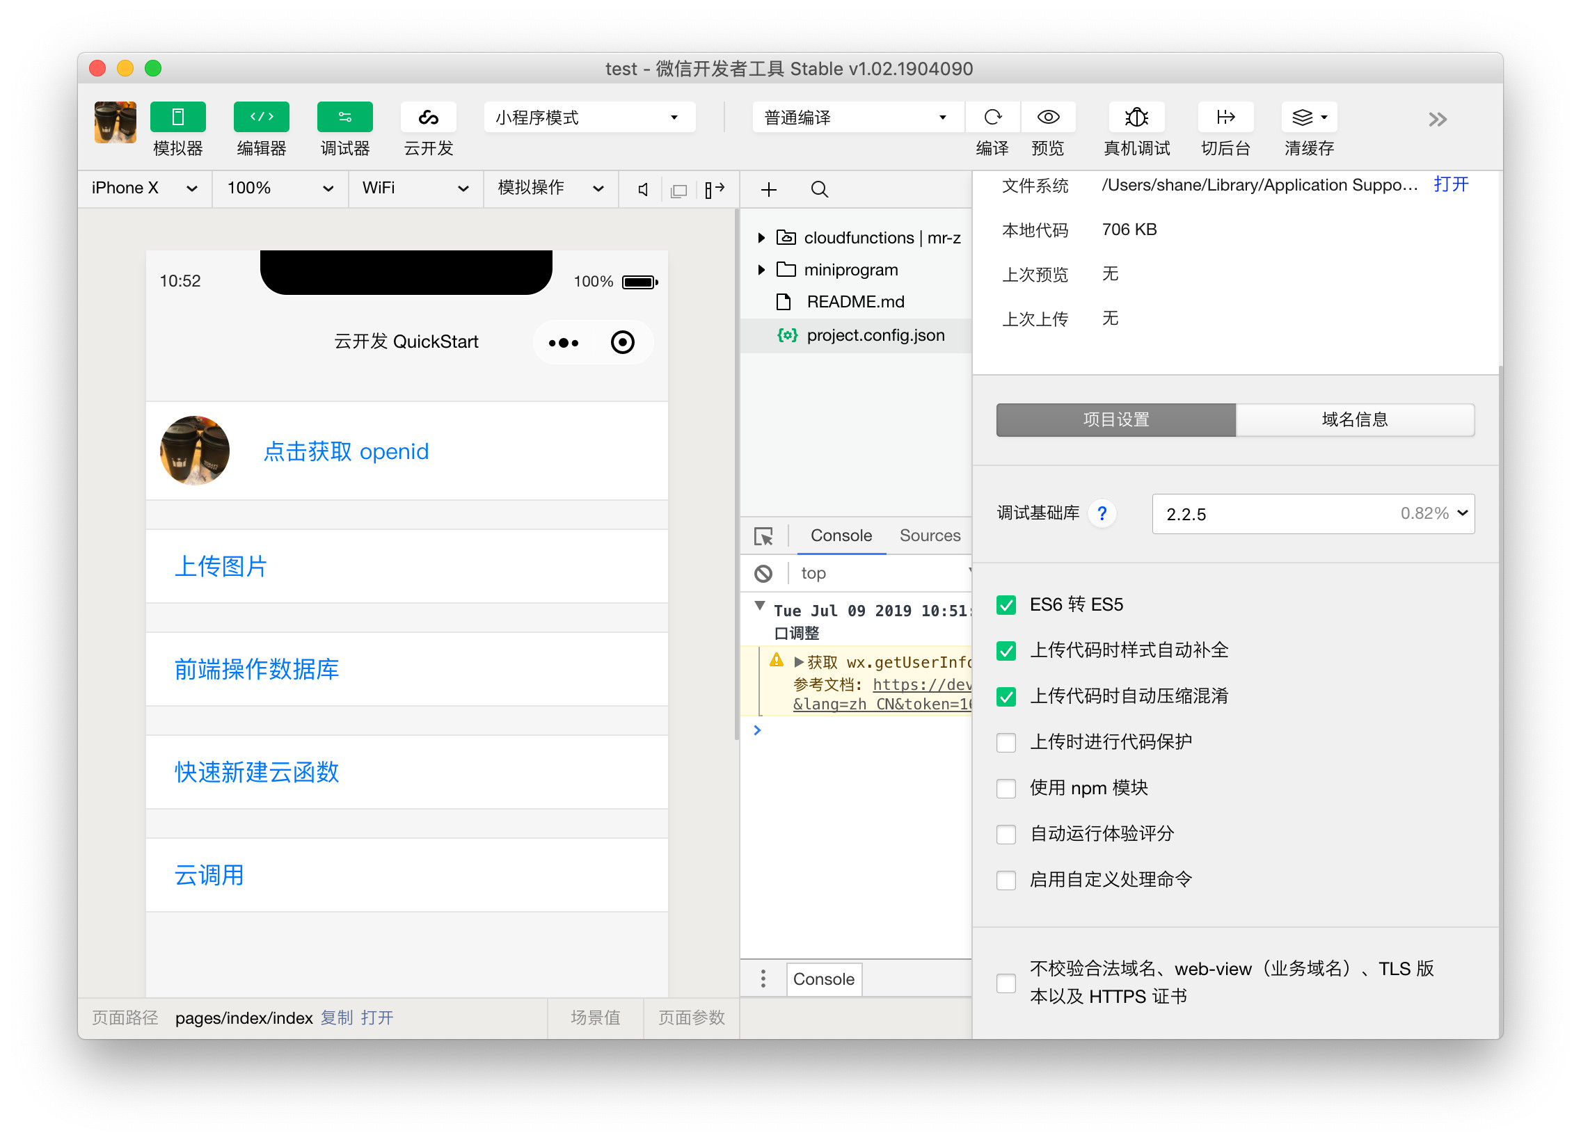Open the debug base library 2.2.5 dropdown
The height and width of the screenshot is (1142, 1581).
click(x=1313, y=514)
